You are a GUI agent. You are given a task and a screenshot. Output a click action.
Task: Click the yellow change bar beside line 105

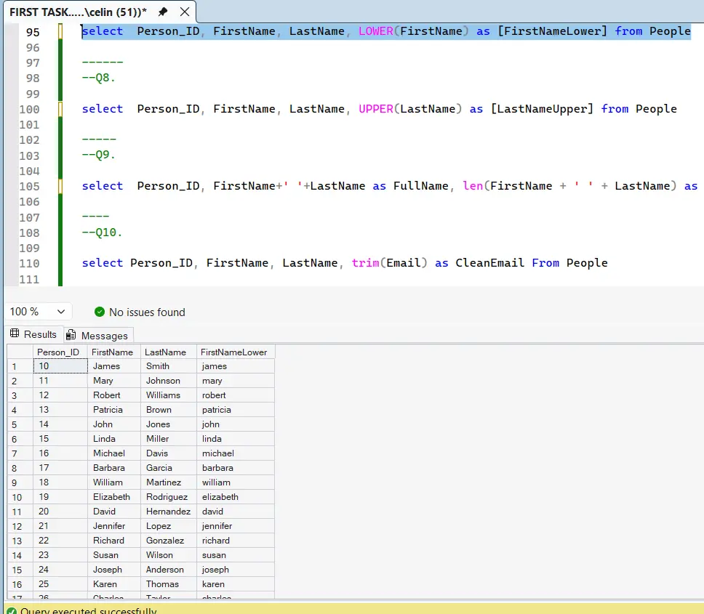pos(60,185)
